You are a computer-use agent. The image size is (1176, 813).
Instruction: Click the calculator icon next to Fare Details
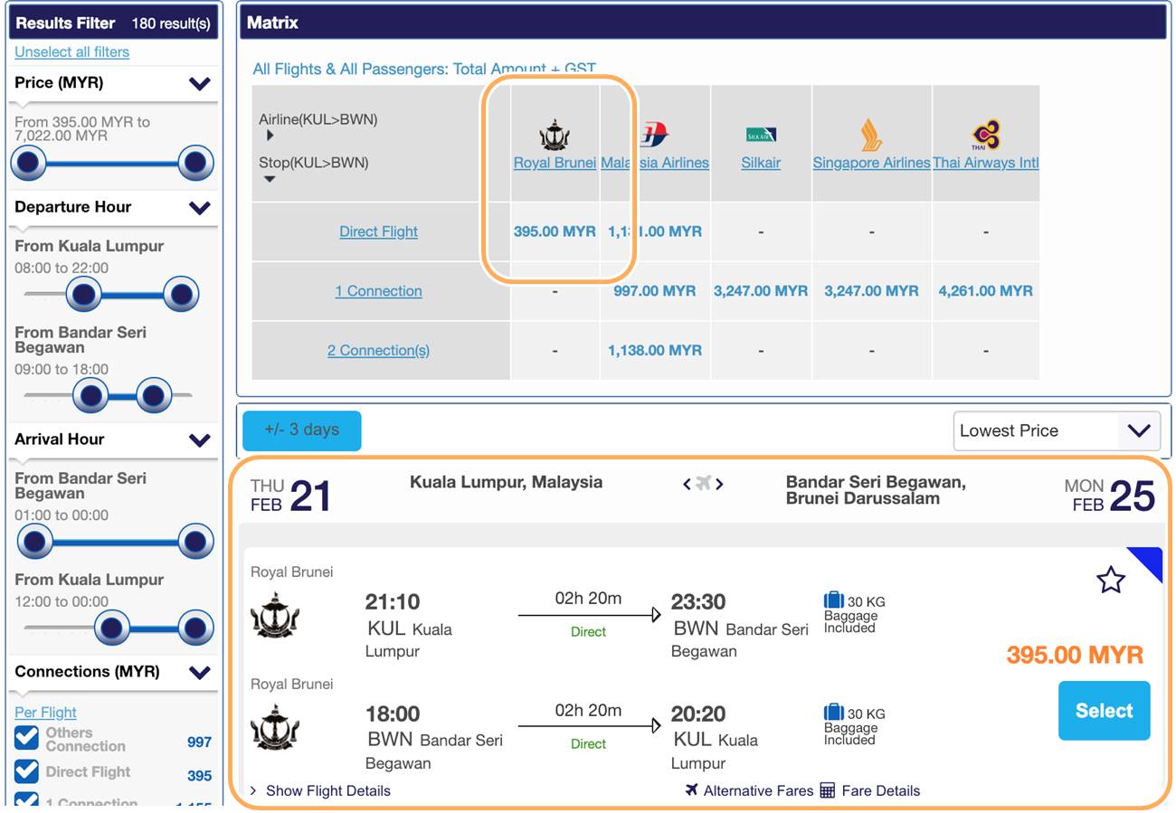pos(828,790)
